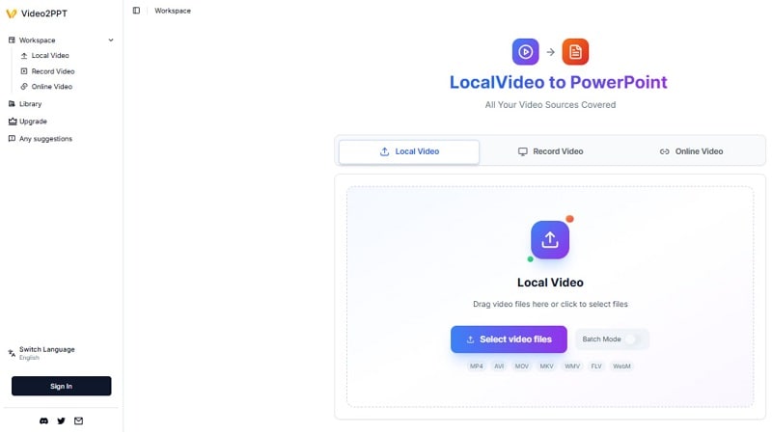
Task: Click the purple video play icon
Action: coord(525,52)
